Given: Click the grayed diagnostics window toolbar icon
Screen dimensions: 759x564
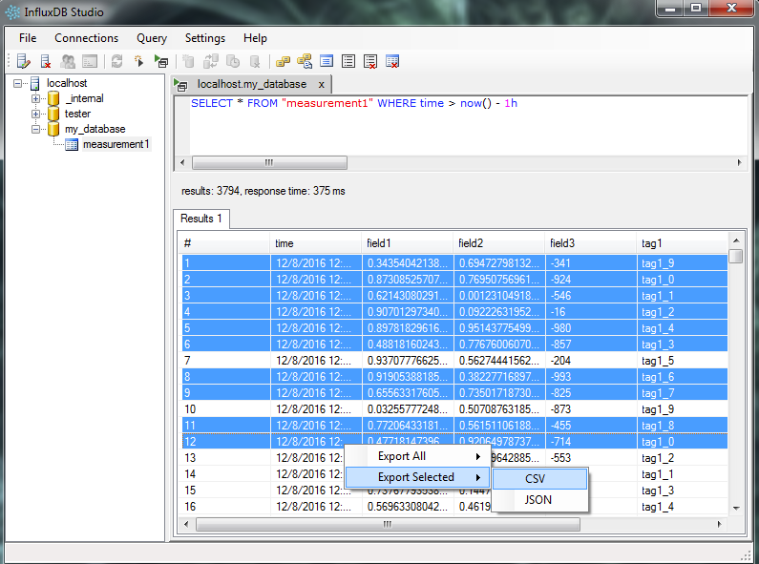Looking at the screenshot, I should pyautogui.click(x=90, y=61).
